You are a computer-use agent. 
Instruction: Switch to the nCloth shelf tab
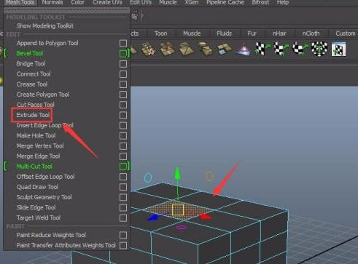311,33
